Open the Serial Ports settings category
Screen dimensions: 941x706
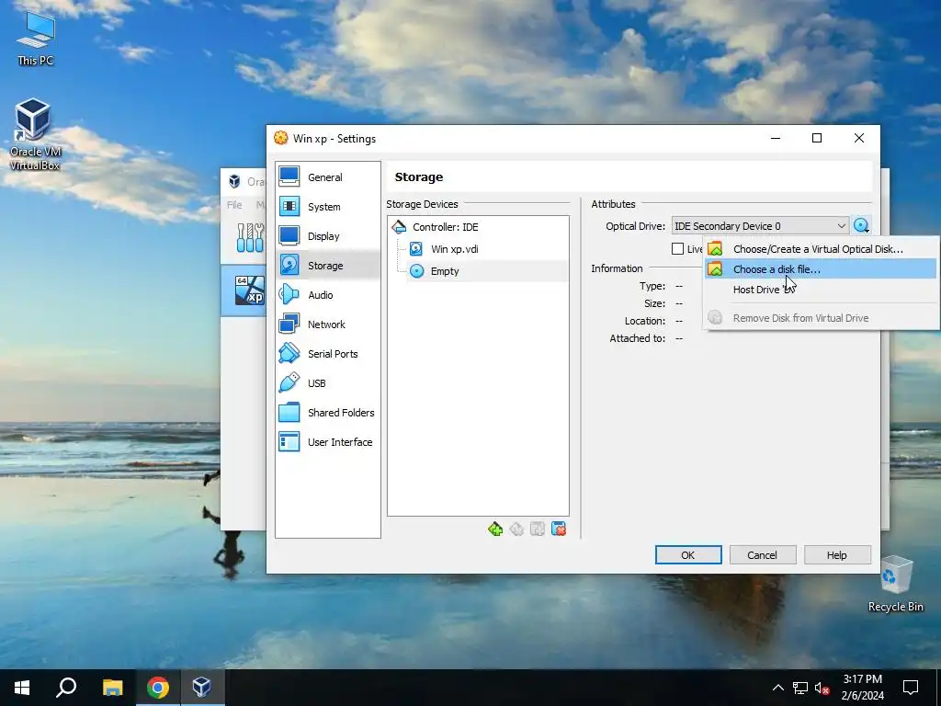(328, 354)
